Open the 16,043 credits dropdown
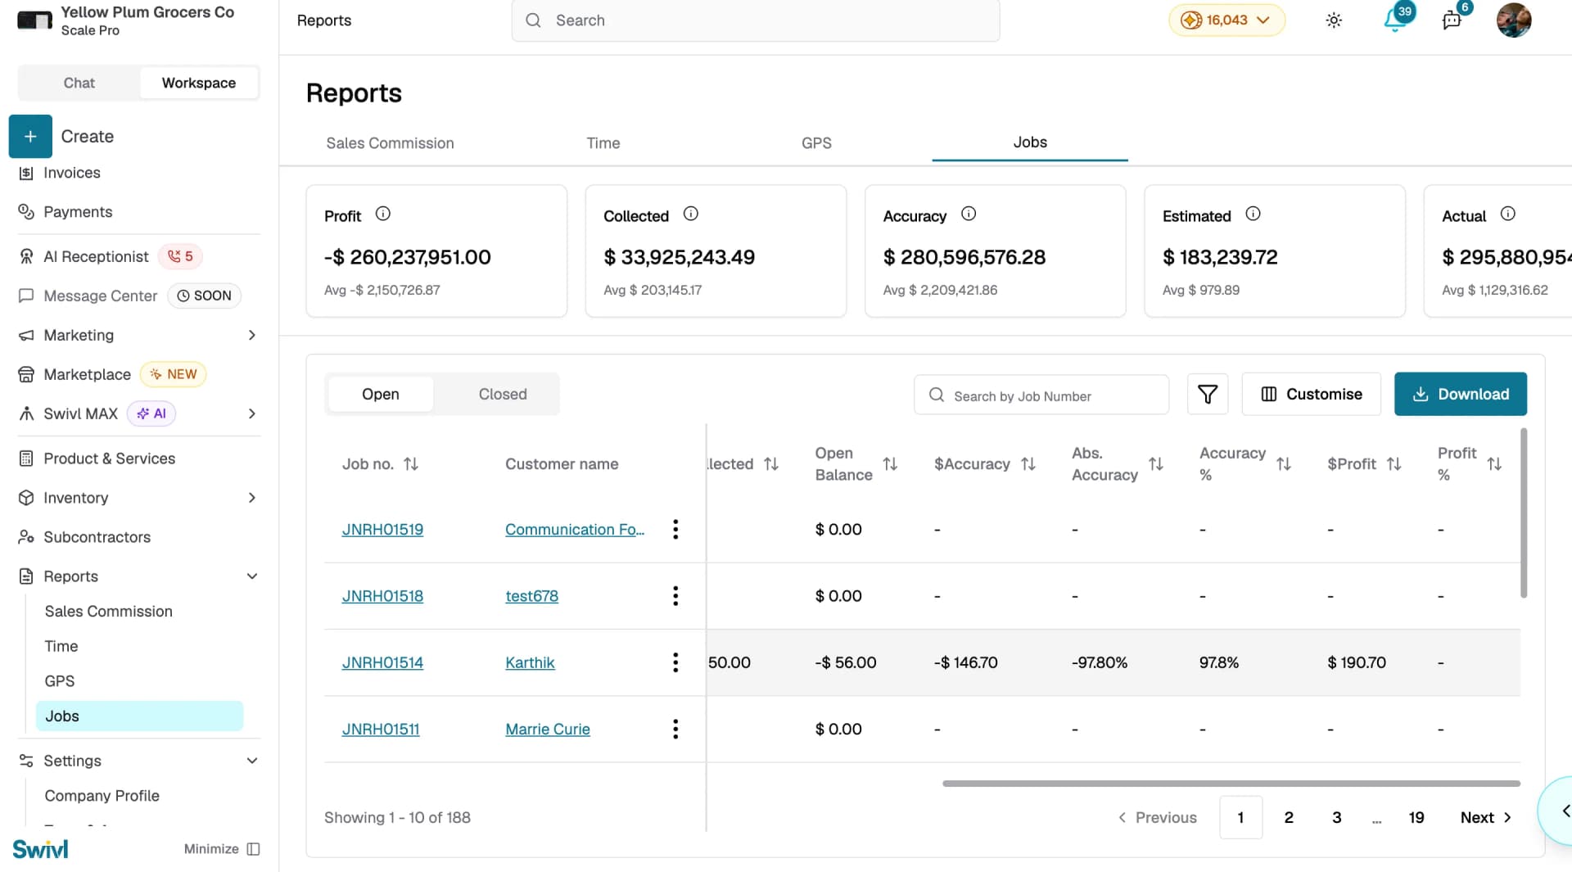This screenshot has height=872, width=1572. 1226,20
